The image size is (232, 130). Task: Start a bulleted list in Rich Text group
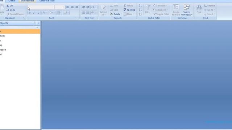pyautogui.click(x=88, y=13)
